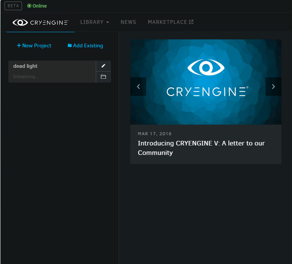Click the BETA badge
Image resolution: width=292 pixels, height=264 pixels.
[13, 6]
